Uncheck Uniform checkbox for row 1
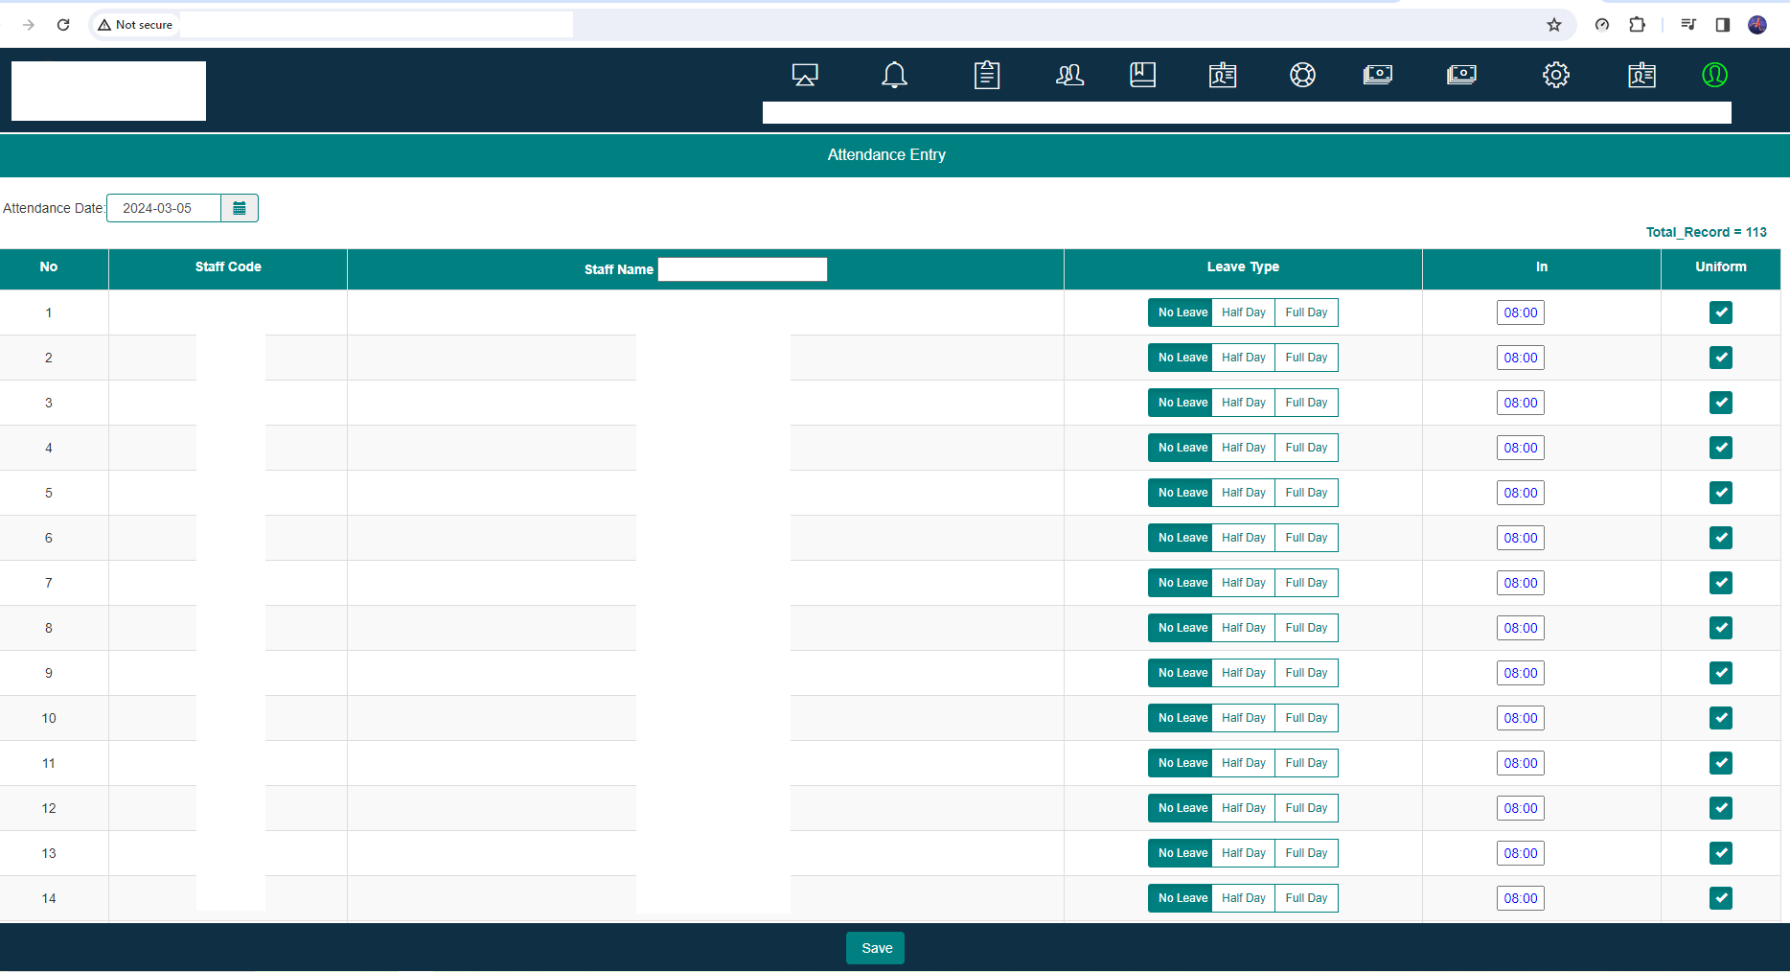1790x972 pixels. (1721, 312)
